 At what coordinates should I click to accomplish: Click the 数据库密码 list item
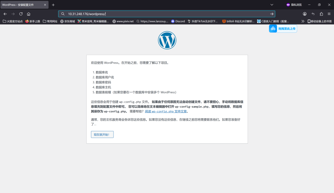click(x=103, y=82)
